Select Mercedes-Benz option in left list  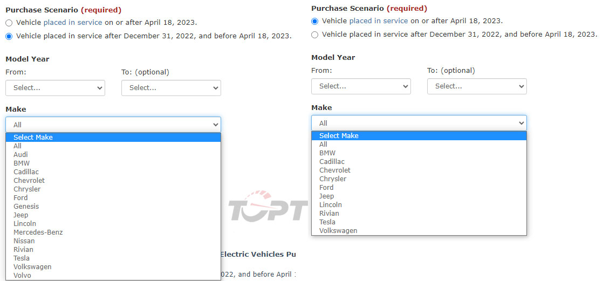click(x=113, y=232)
